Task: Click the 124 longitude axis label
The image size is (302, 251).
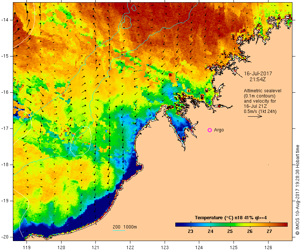Action: click(x=199, y=248)
